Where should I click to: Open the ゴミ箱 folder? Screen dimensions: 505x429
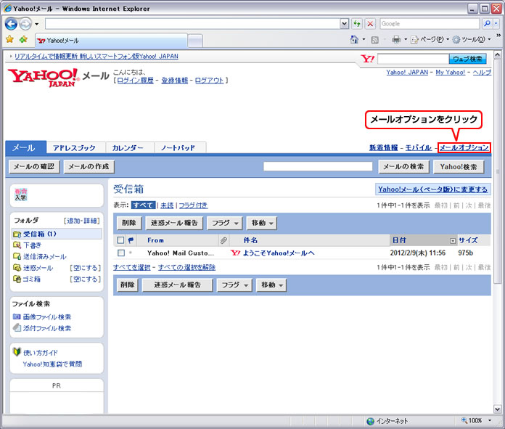32,279
